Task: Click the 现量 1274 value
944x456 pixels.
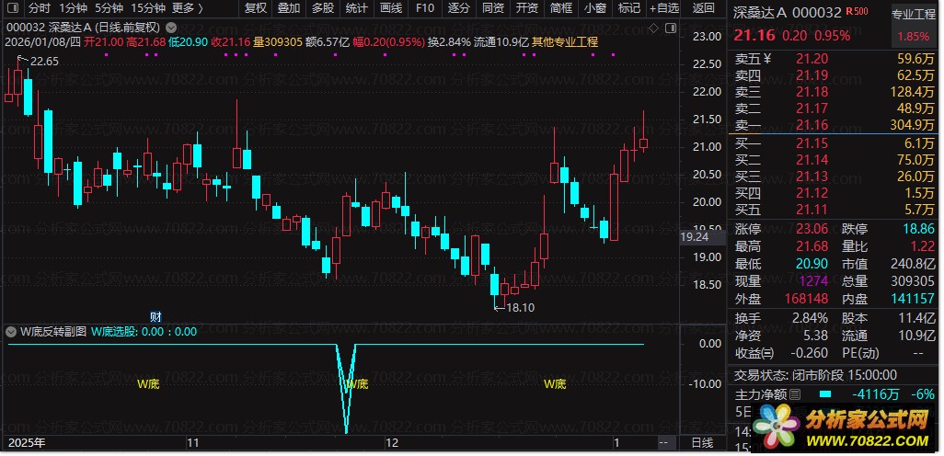Action: pyautogui.click(x=813, y=281)
